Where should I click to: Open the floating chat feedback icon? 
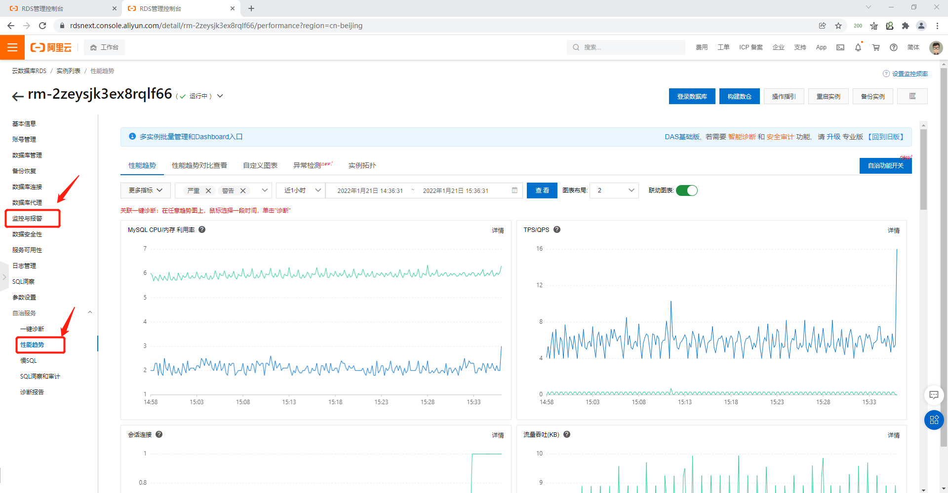[934, 395]
